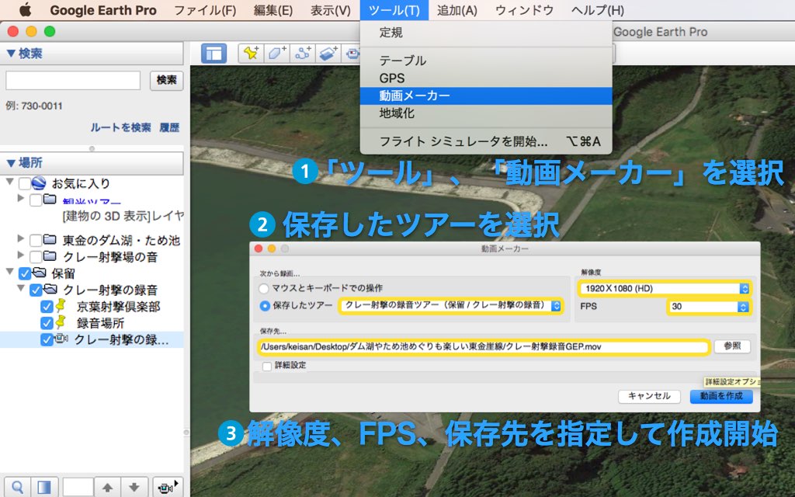
Task: Check the お気に入り checkbox
Action: [24, 183]
